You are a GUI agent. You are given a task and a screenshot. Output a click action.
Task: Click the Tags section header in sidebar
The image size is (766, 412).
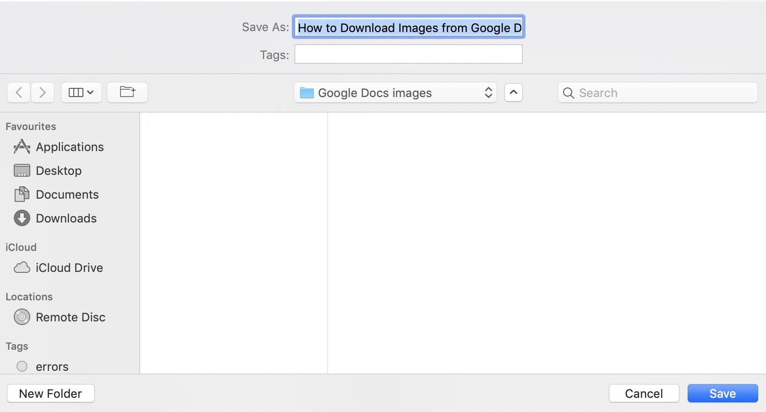pyautogui.click(x=17, y=347)
